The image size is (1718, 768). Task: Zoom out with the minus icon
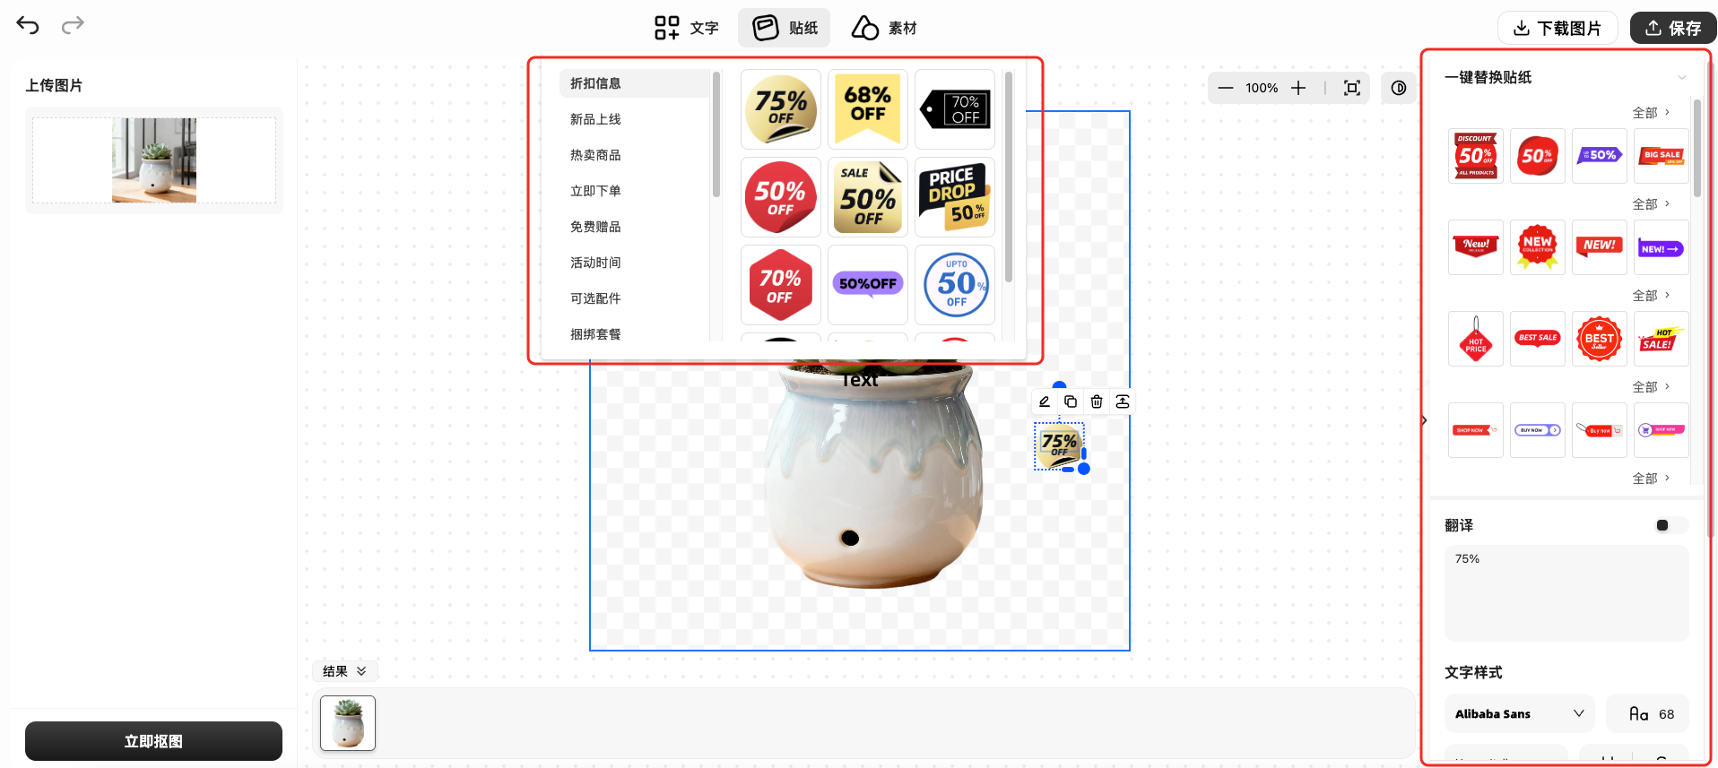pyautogui.click(x=1225, y=88)
